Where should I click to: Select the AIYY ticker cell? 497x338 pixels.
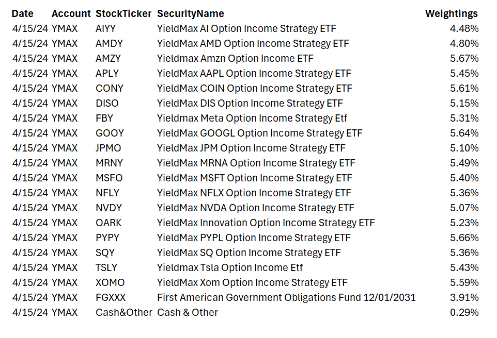(x=107, y=29)
